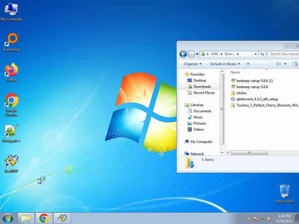Open the Include in library menu
This screenshot has height=224, width=299.
coord(225,64)
